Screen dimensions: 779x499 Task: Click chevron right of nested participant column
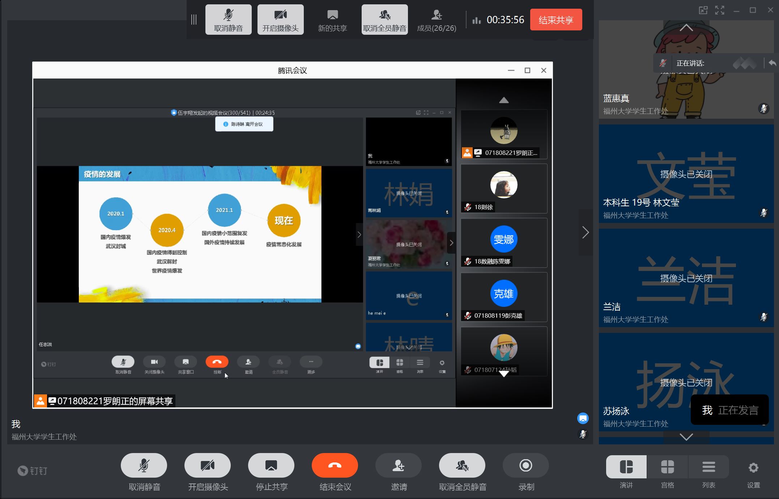coord(451,243)
